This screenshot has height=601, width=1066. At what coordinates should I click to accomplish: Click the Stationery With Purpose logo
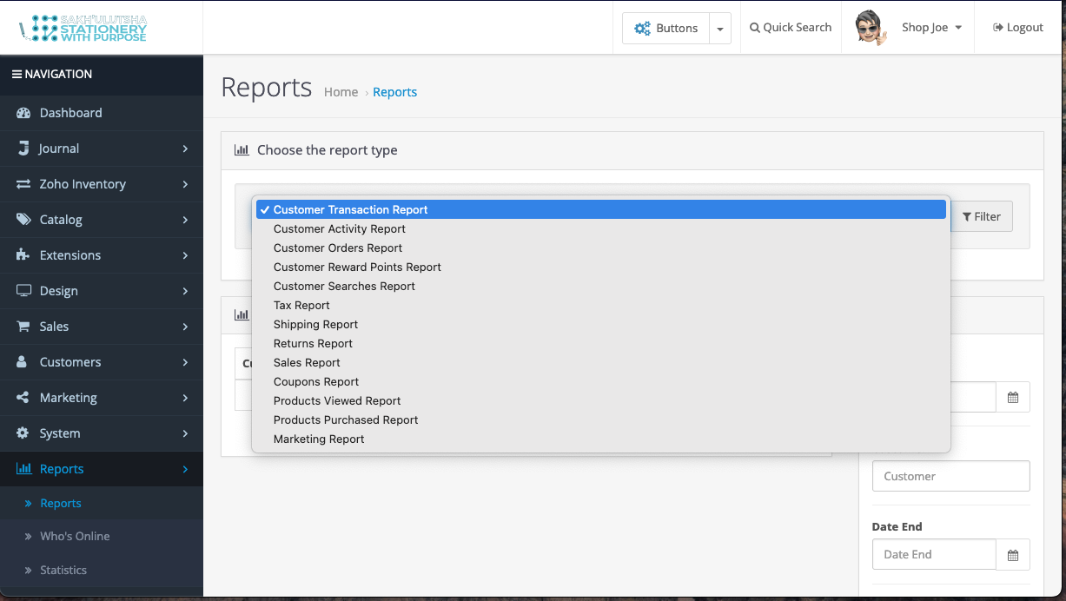(83, 28)
